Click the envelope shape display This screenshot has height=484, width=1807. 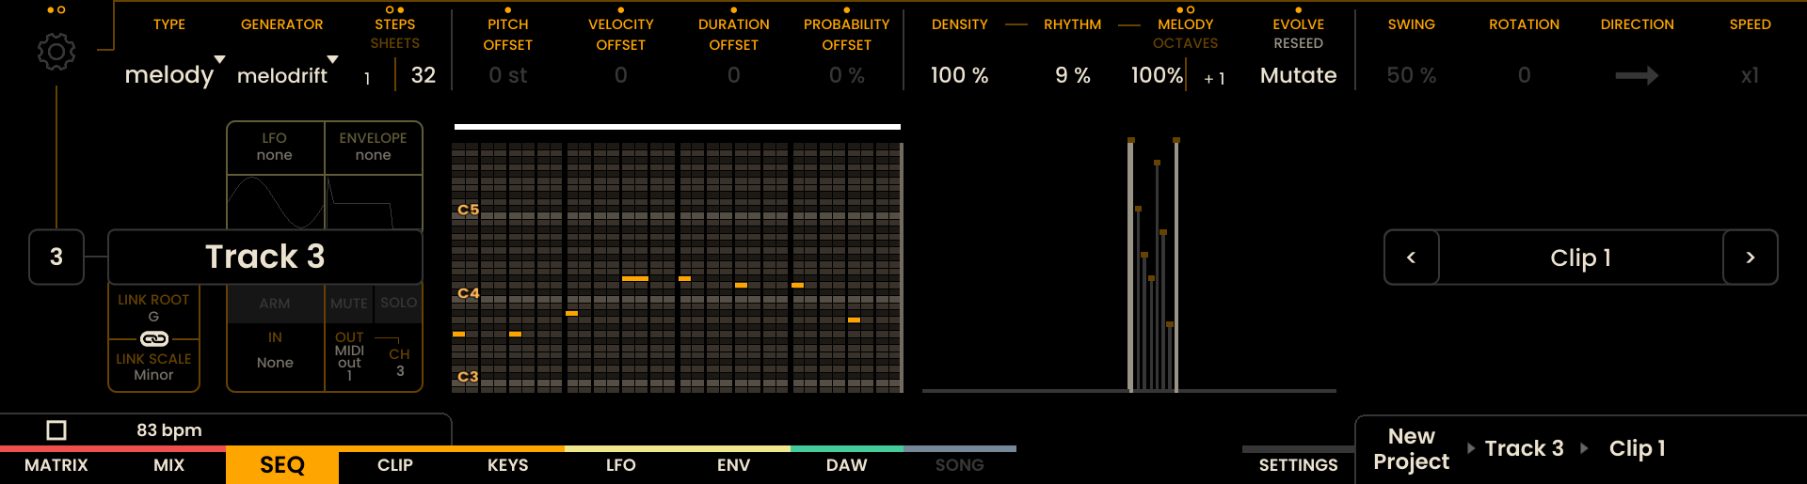pyautogui.click(x=374, y=202)
